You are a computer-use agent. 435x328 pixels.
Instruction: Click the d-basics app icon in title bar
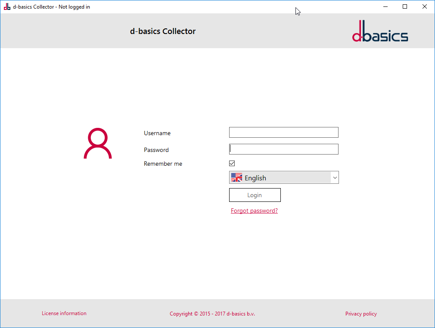point(7,6)
